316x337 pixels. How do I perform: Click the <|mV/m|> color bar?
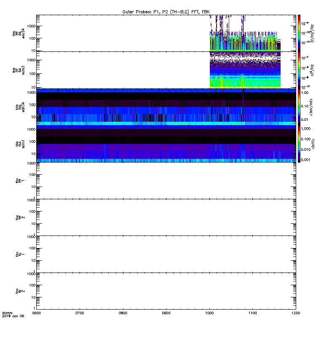(299, 107)
